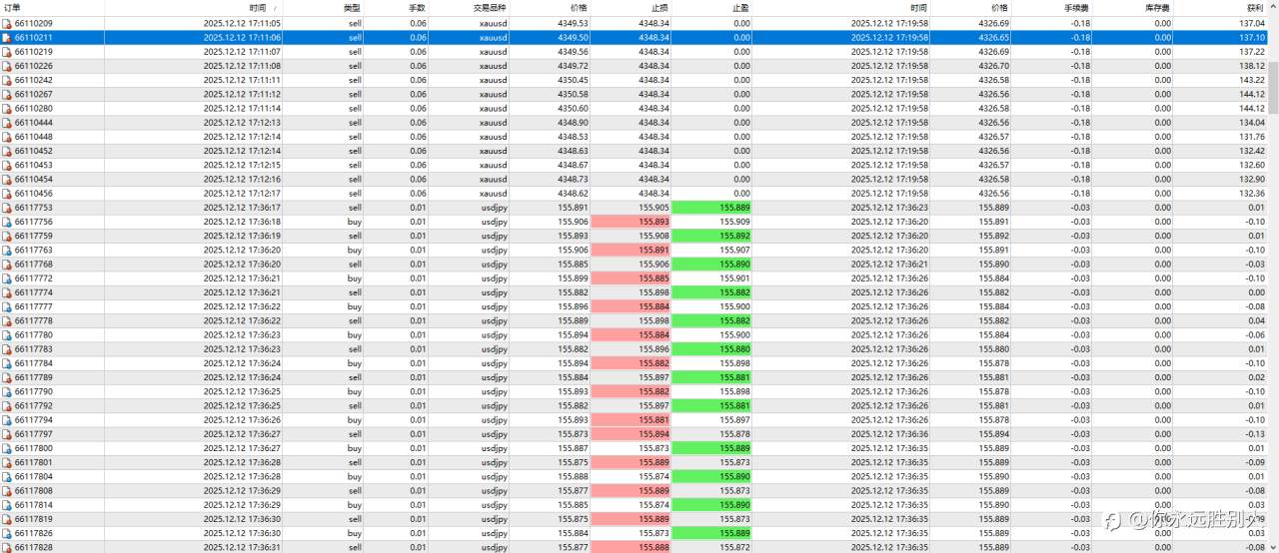
Task: Click the order icon beside 66110280
Action: pos(7,108)
